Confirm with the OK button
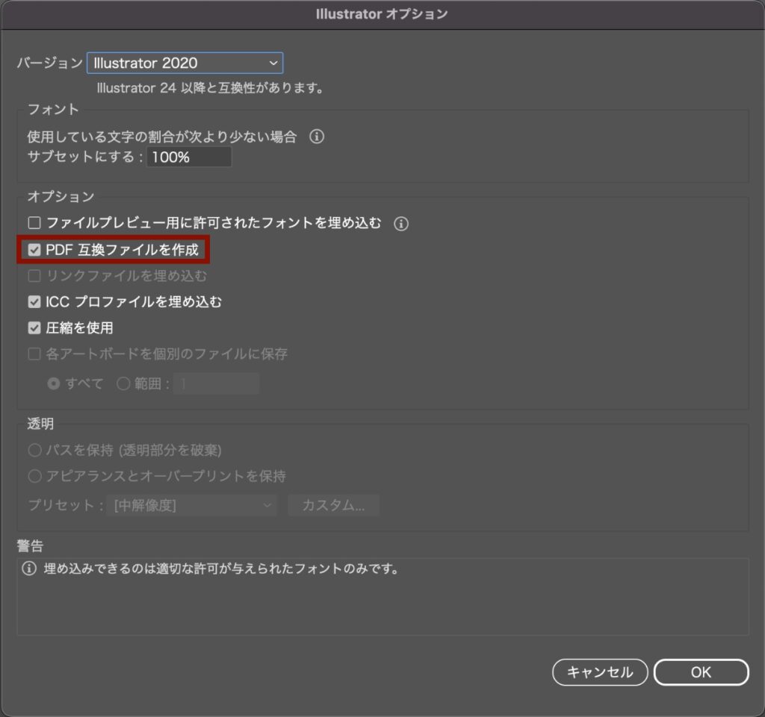765x717 pixels. [701, 672]
